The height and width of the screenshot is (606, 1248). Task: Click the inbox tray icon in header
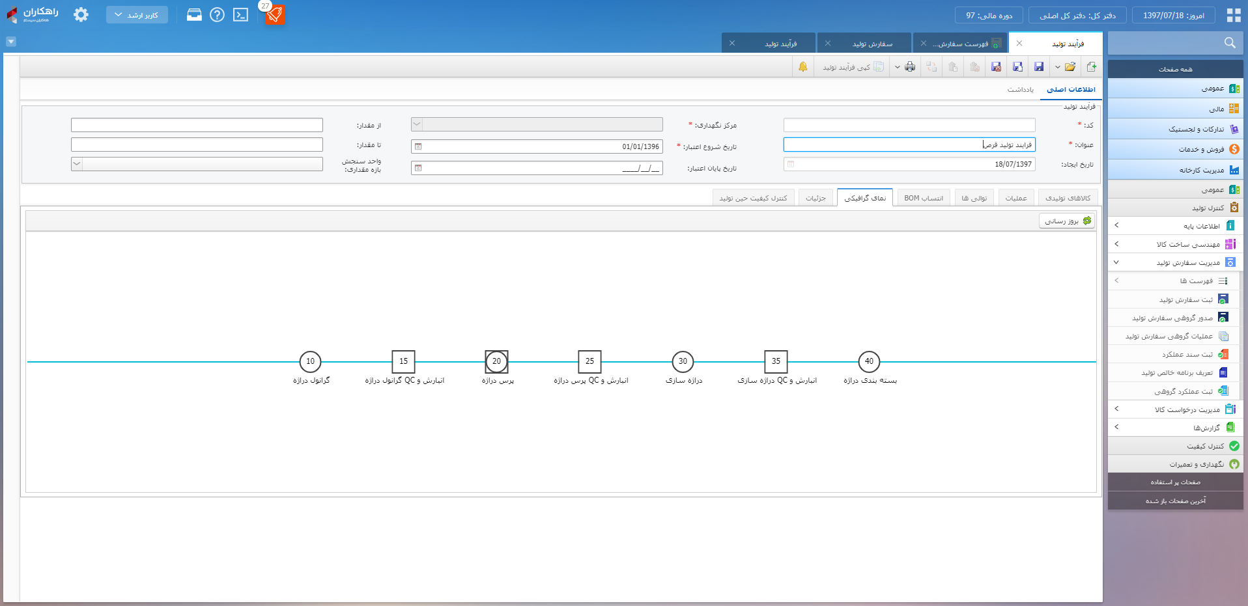pyautogui.click(x=194, y=14)
